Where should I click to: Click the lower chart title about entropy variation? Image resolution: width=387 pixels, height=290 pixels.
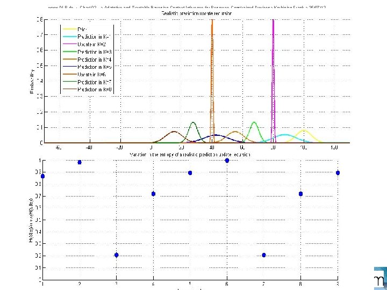click(x=190, y=154)
